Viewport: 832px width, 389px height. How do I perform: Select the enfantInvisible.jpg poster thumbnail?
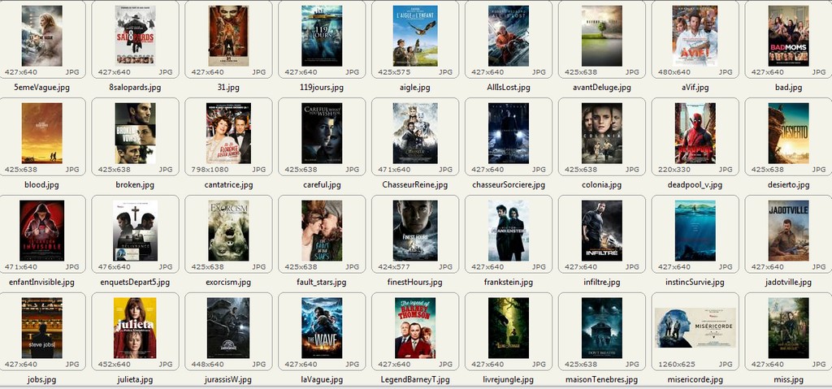[x=42, y=231]
